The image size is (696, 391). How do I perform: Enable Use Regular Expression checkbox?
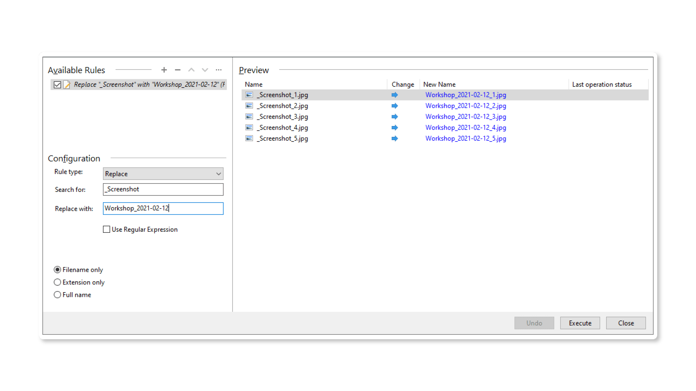pyautogui.click(x=107, y=230)
